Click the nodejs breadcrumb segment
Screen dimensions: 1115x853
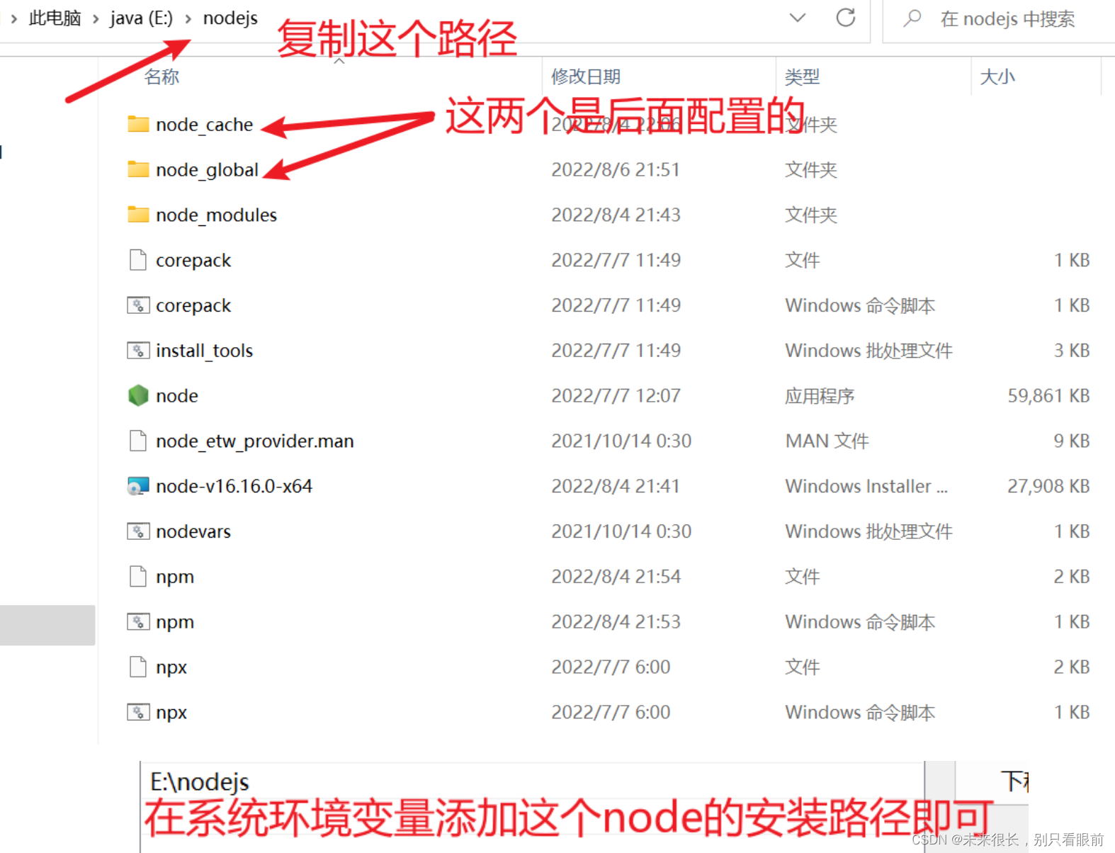230,18
